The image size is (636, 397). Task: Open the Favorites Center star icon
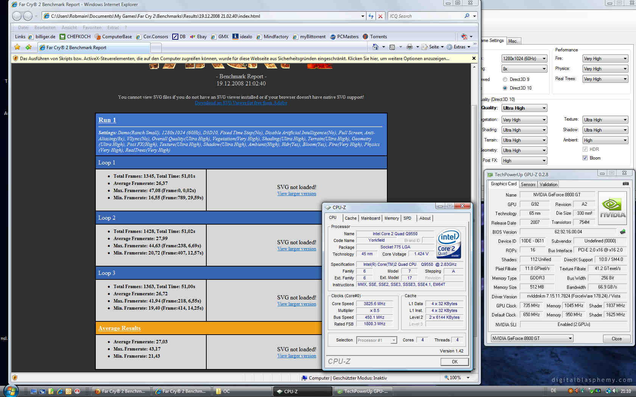click(x=17, y=47)
